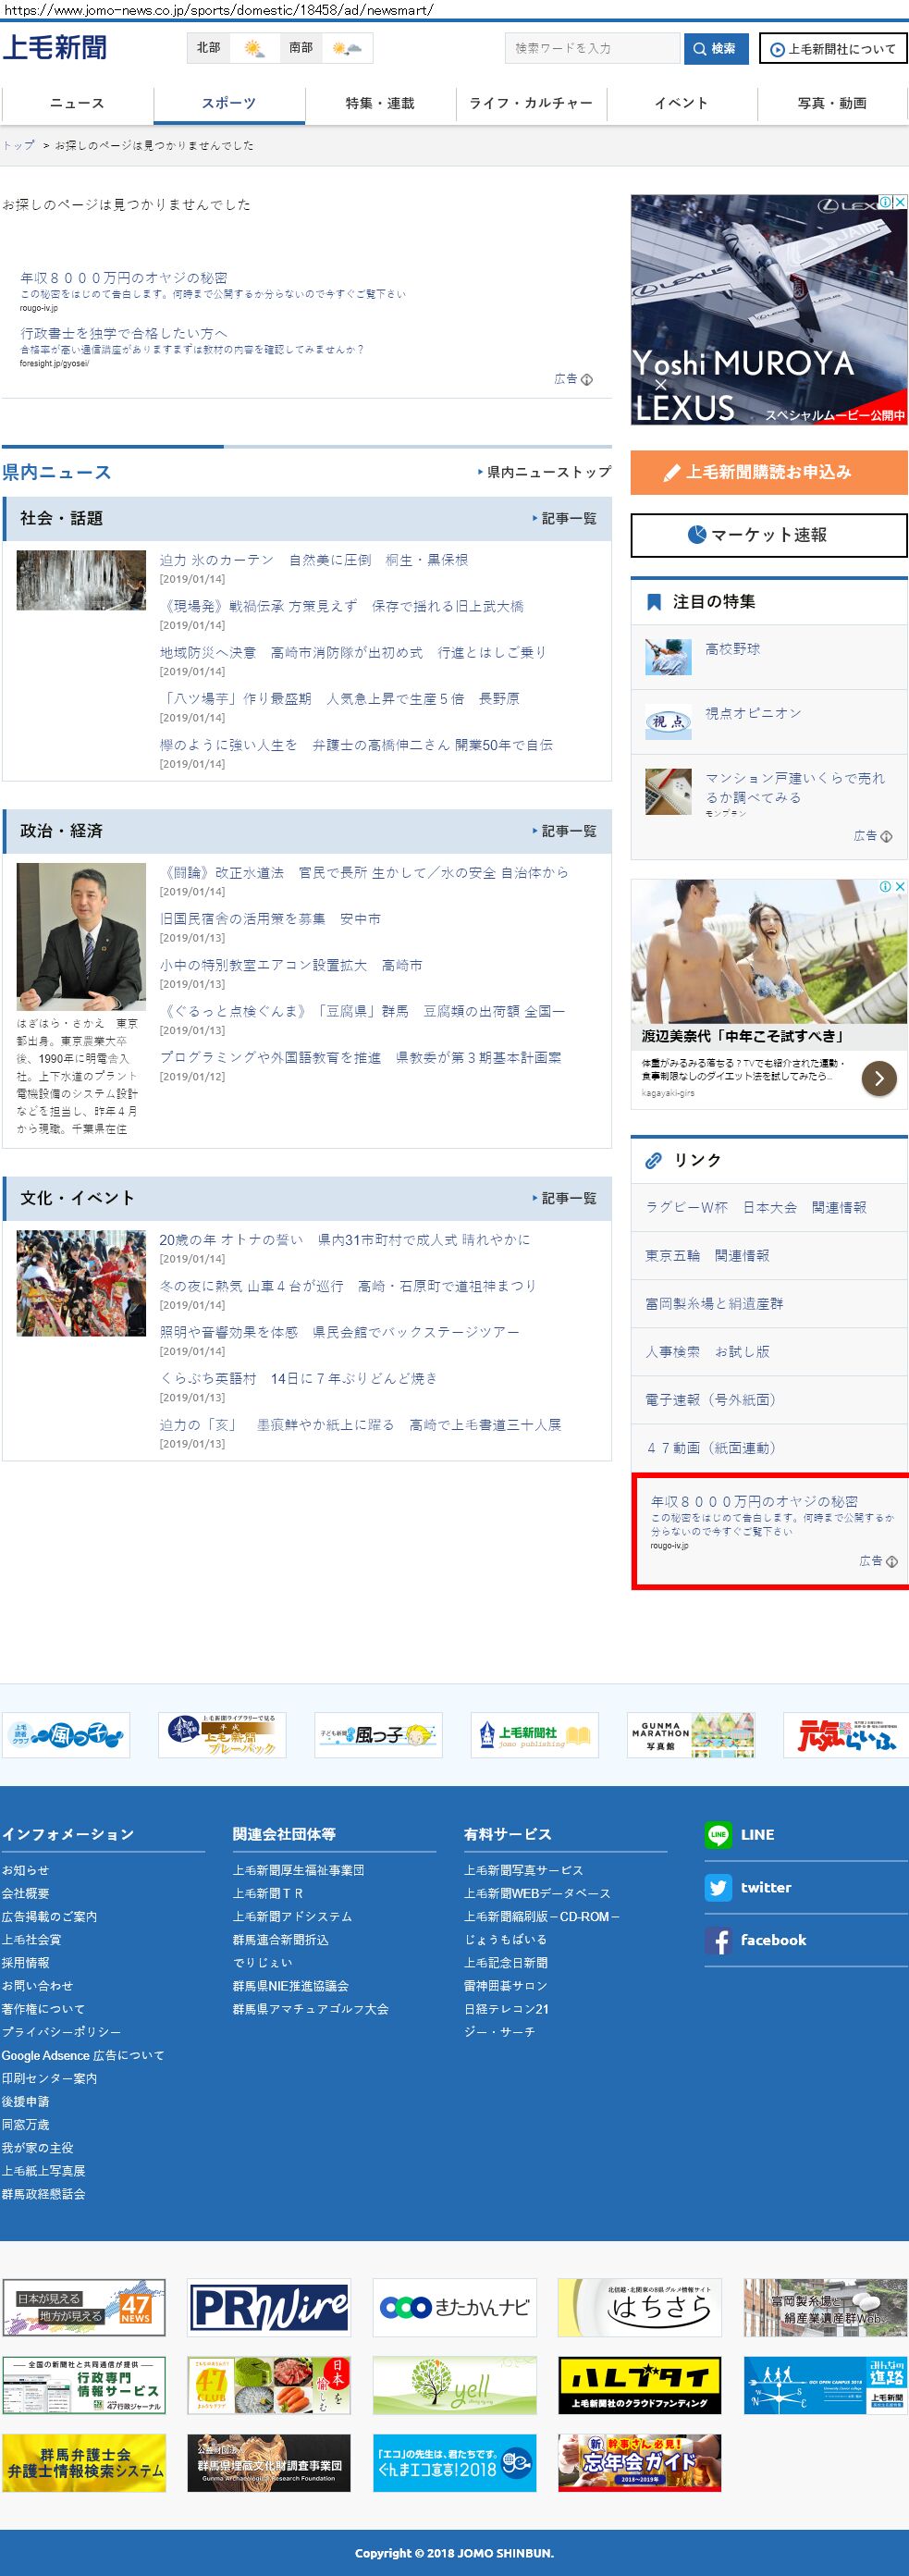Close the Lexus ad with X icon
Screen dimensions: 909x2576
(900, 202)
